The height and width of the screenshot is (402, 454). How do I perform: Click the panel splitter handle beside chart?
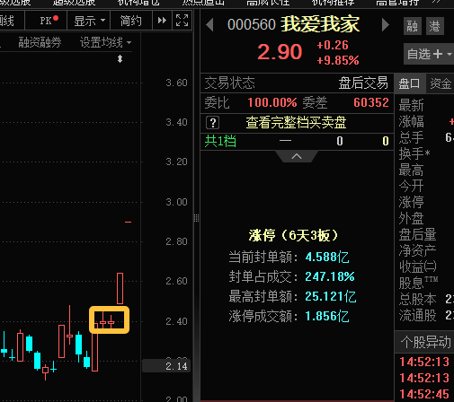click(x=196, y=218)
